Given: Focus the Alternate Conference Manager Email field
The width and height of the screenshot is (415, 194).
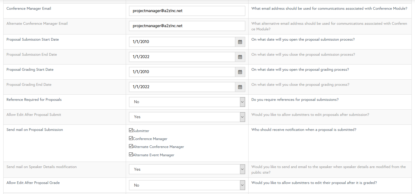Looking at the screenshot, I should click(187, 26).
